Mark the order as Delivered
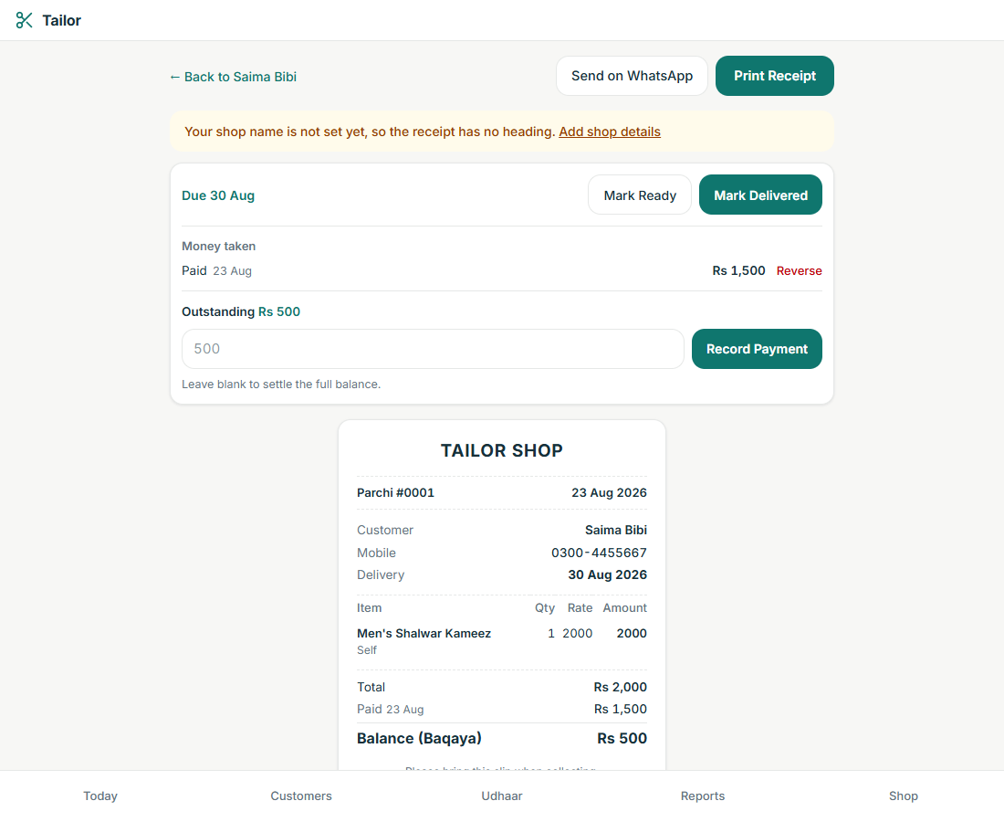Image resolution: width=1004 pixels, height=822 pixels. pyautogui.click(x=760, y=195)
